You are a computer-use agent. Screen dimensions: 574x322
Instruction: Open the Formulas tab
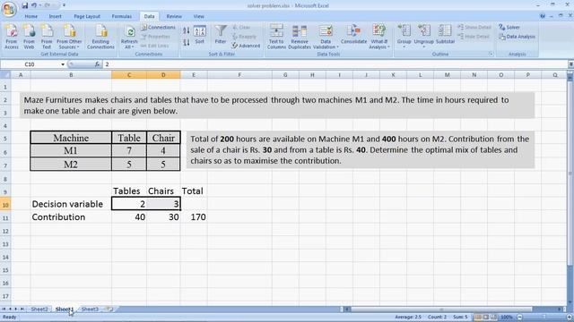(122, 16)
